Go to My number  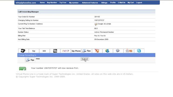(x=74, y=3)
